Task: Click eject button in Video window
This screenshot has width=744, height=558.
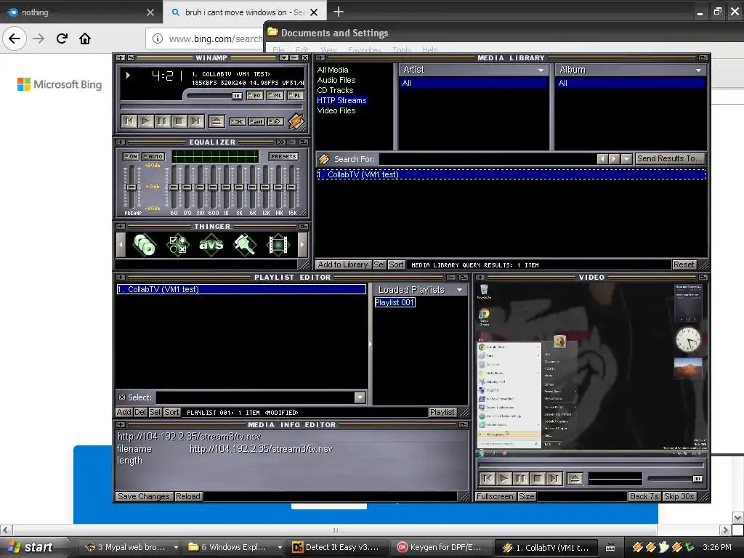Action: [x=575, y=478]
